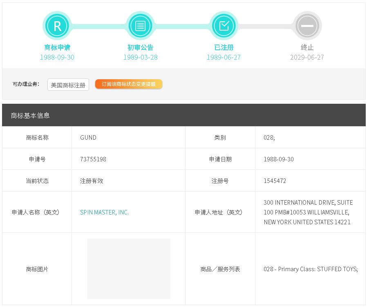
Task: Open the SPIN MASTER, INC. applicant link
Action: coord(104,212)
